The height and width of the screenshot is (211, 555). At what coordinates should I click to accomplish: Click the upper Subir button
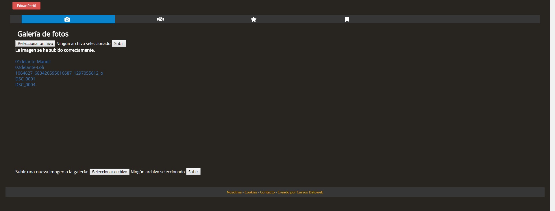119,44
